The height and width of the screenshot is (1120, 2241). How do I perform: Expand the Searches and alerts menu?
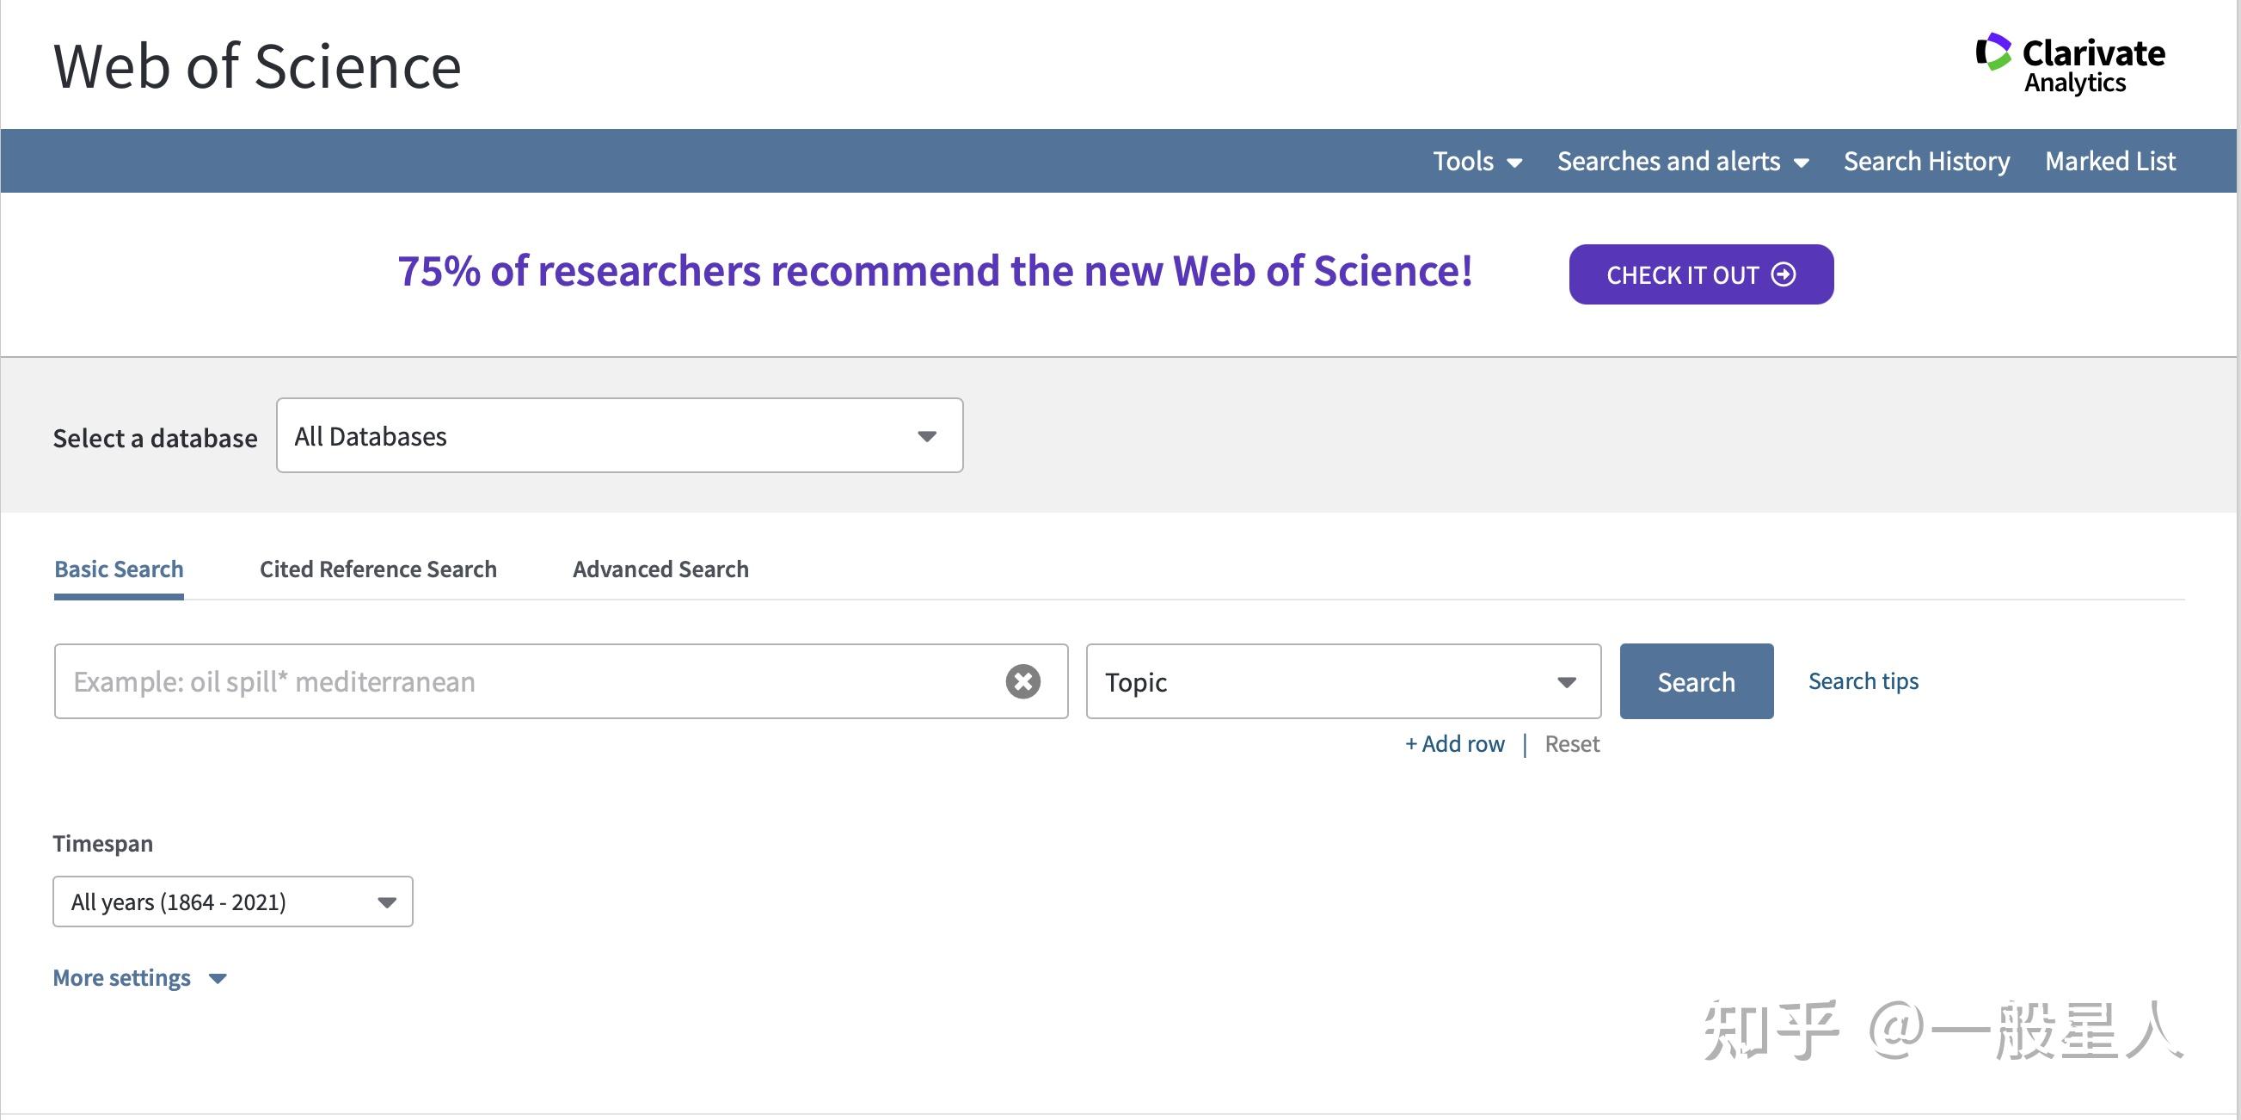tap(1684, 161)
